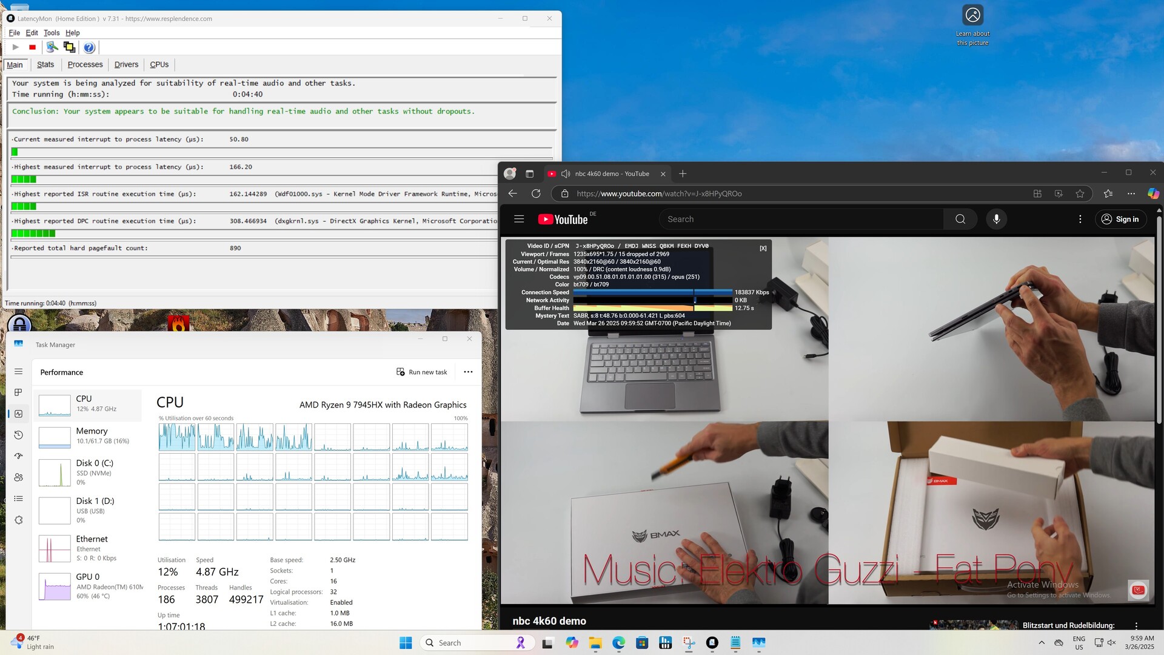Open YouTube settings three-dot menu
The image size is (1164, 655).
tap(1080, 219)
